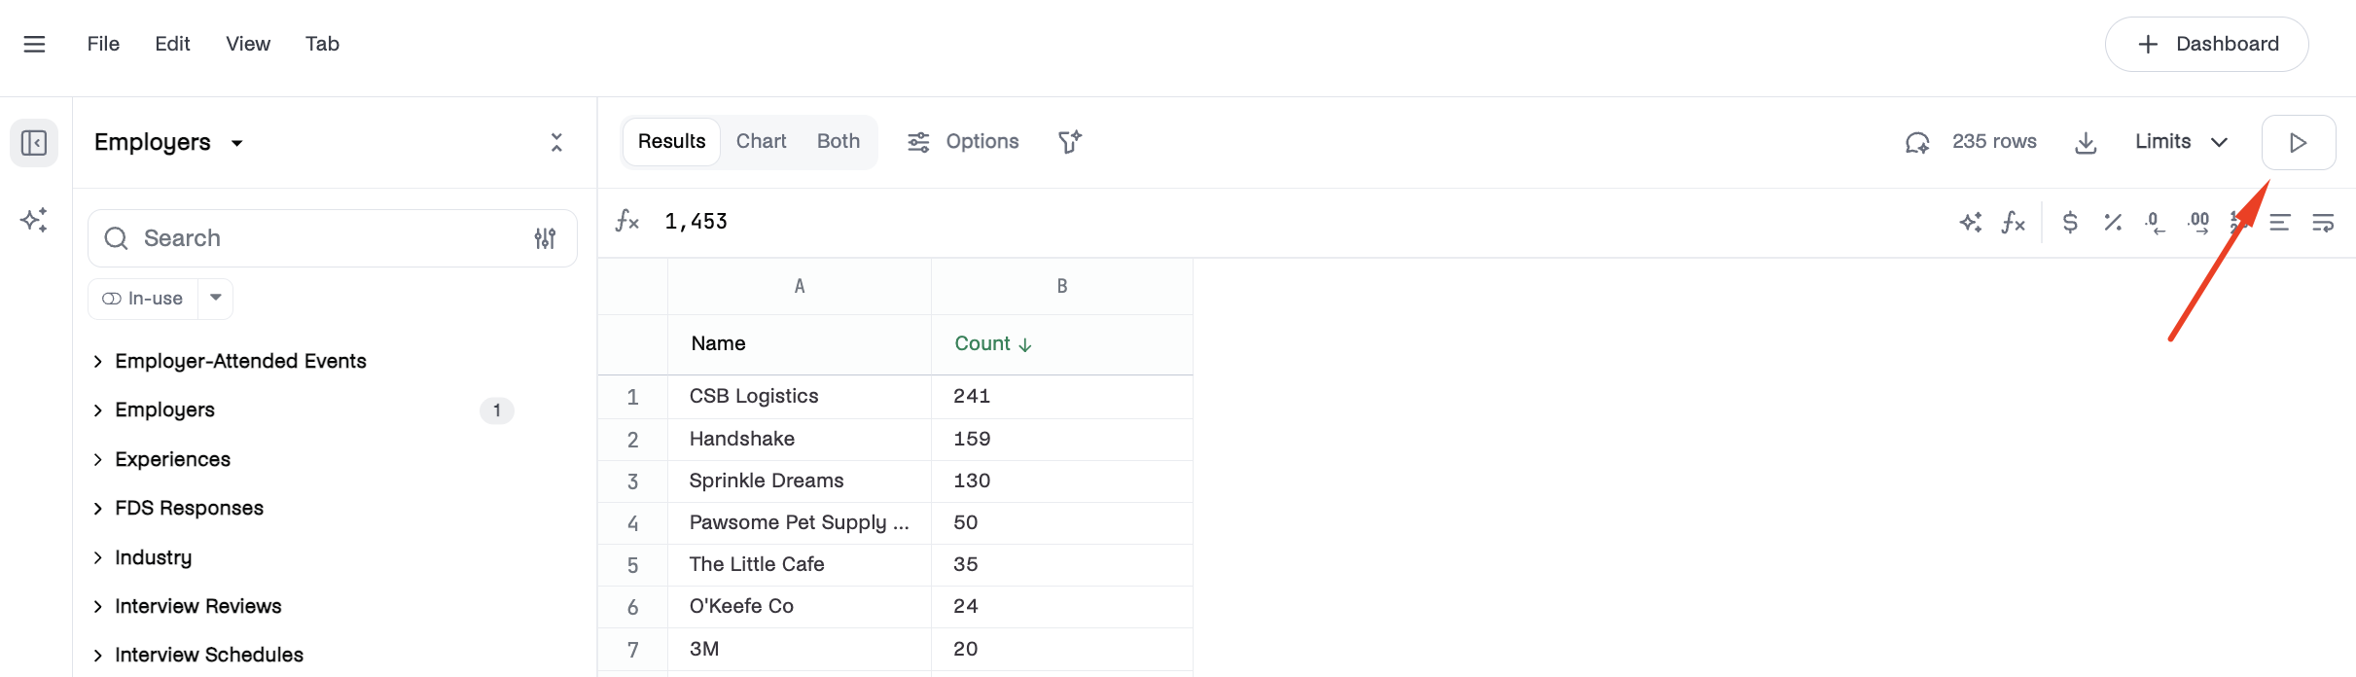Image resolution: width=2356 pixels, height=677 pixels.
Task: Open the In-use filter dropdown arrow
Action: (216, 299)
